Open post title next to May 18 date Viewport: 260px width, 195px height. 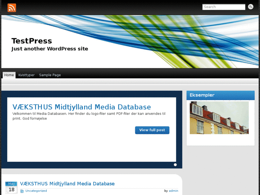tap(67, 184)
